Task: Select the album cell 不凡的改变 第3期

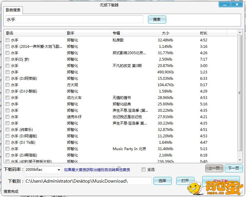Action: (127, 66)
